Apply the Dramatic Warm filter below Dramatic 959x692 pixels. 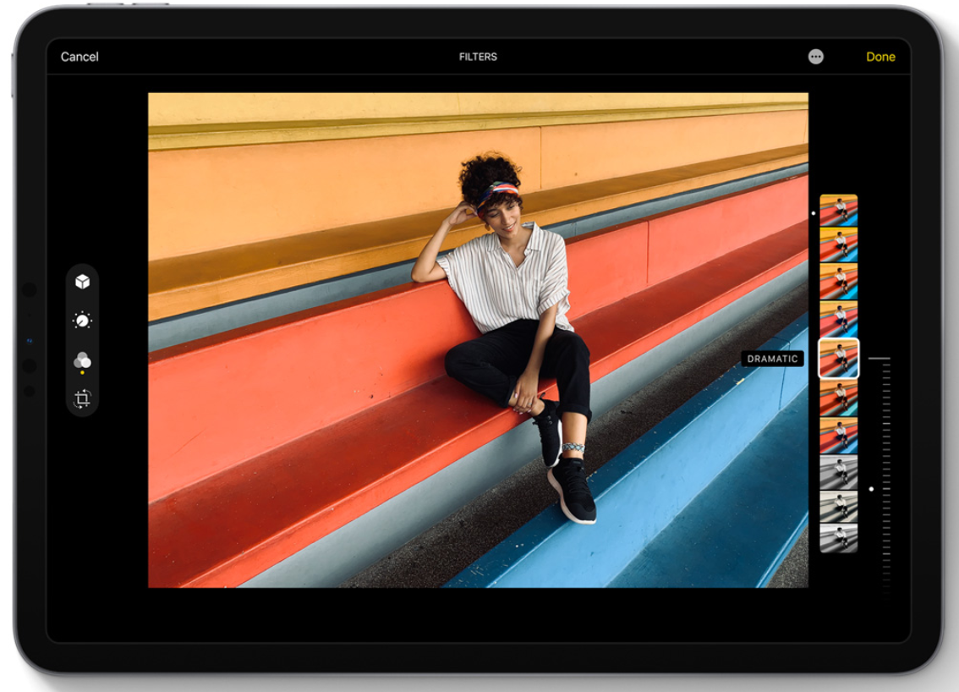point(839,396)
